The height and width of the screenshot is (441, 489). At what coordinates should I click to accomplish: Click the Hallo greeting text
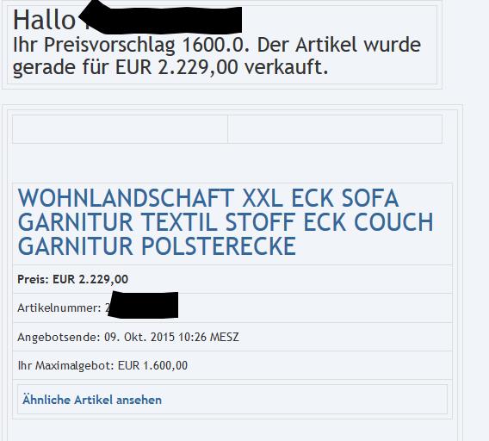click(x=44, y=20)
